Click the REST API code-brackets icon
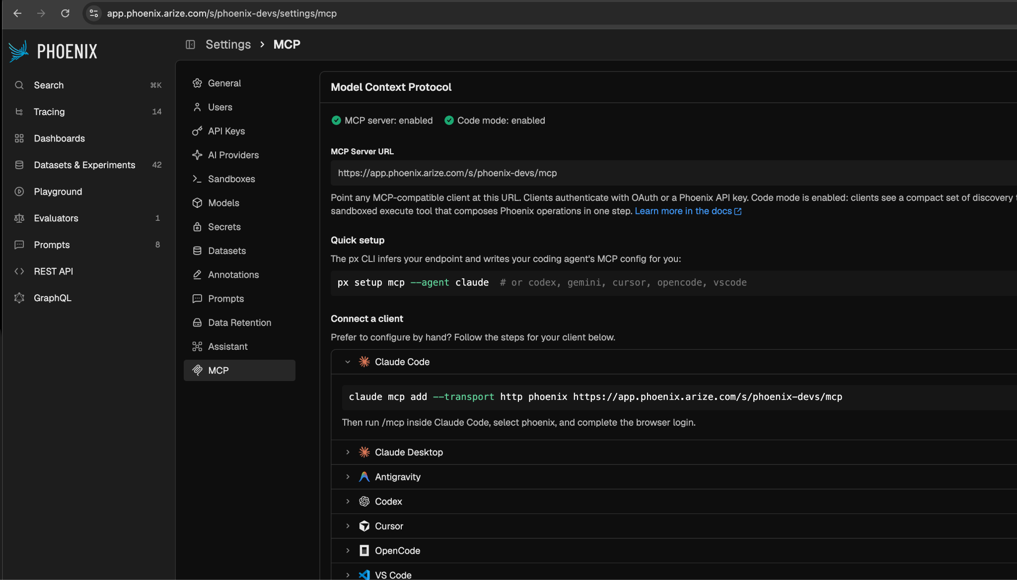1017x580 pixels. pos(19,271)
